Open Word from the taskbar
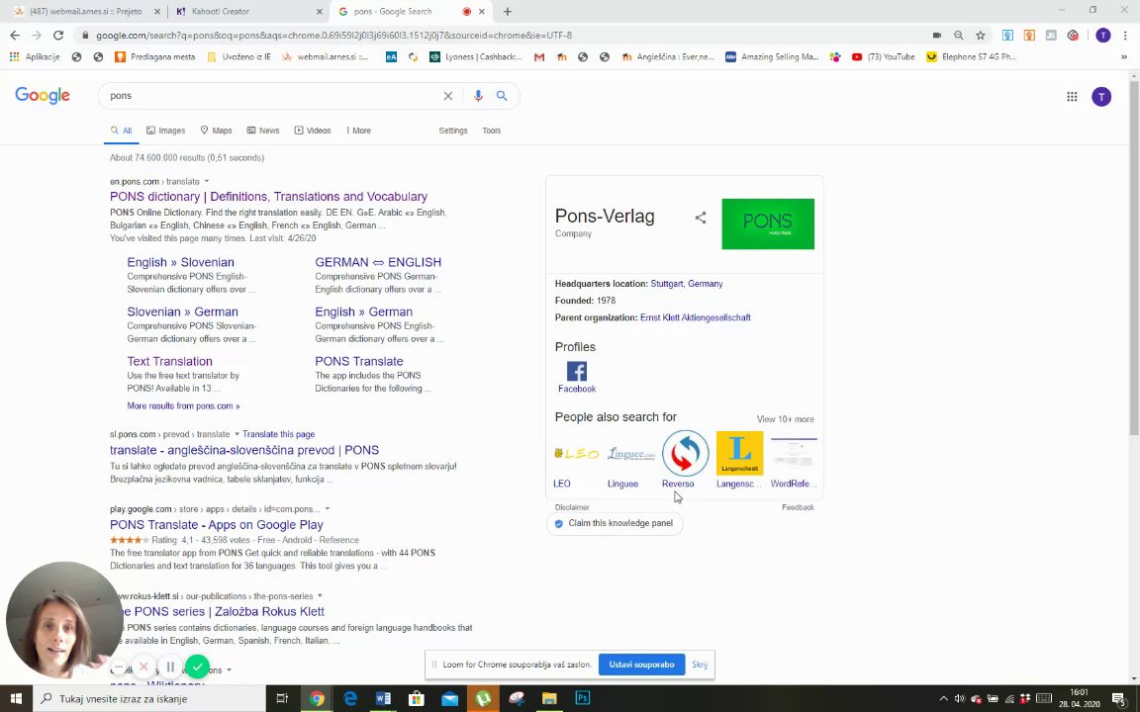The height and width of the screenshot is (712, 1140). [383, 698]
